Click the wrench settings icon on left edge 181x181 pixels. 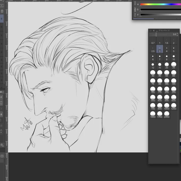coord(2,145)
